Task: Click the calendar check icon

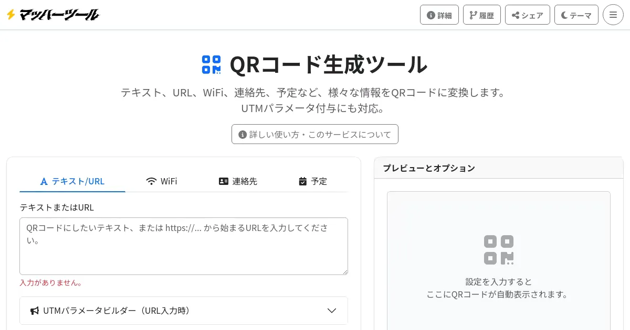Action: coord(302,181)
